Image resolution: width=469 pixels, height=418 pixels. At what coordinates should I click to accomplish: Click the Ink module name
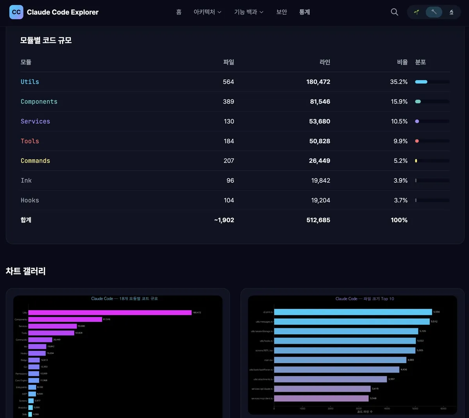[26, 180]
